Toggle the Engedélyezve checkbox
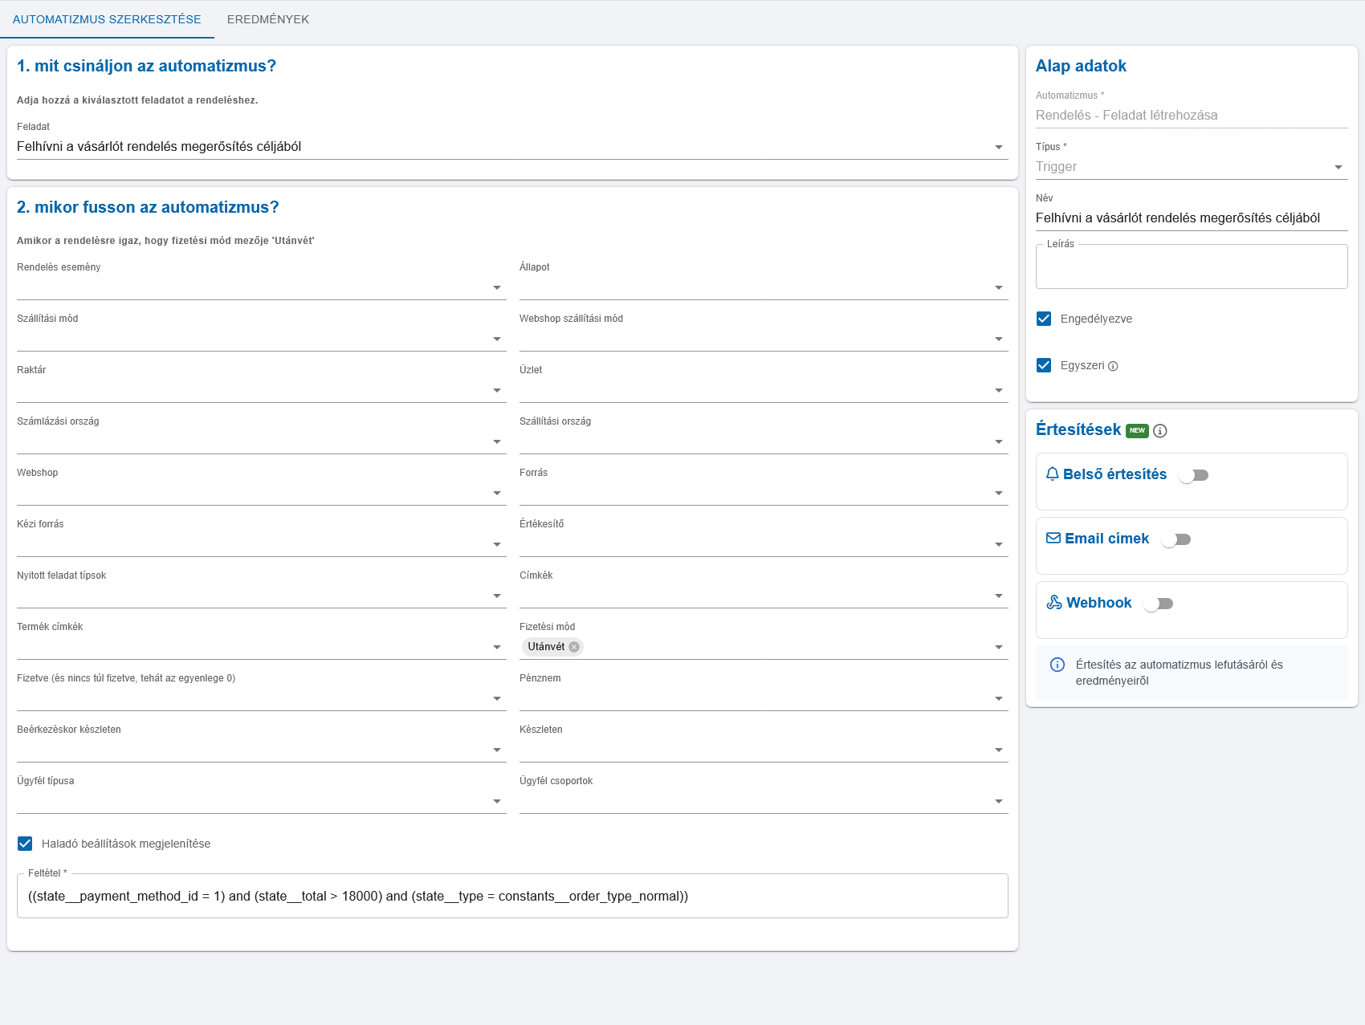The width and height of the screenshot is (1365, 1025). pos(1044,319)
